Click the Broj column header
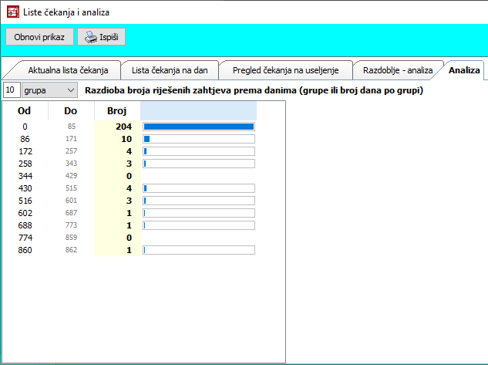This screenshot has width=488, height=365. (116, 111)
